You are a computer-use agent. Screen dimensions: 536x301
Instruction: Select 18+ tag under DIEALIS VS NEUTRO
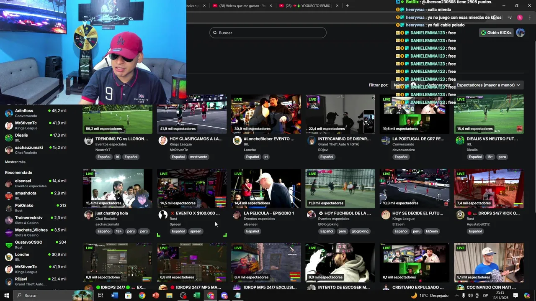[x=490, y=157]
